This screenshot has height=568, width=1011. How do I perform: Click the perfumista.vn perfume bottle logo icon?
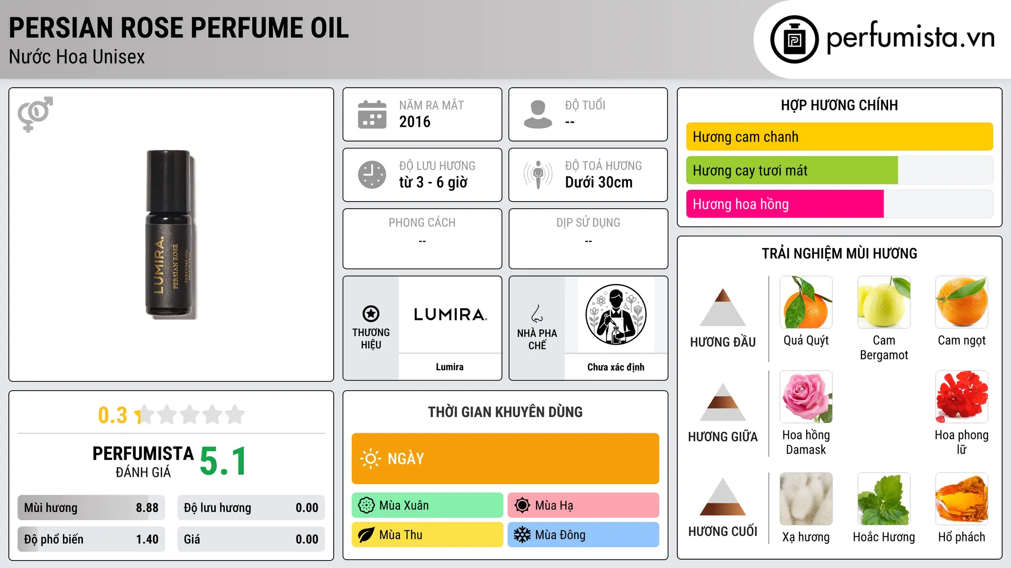pyautogui.click(x=794, y=39)
